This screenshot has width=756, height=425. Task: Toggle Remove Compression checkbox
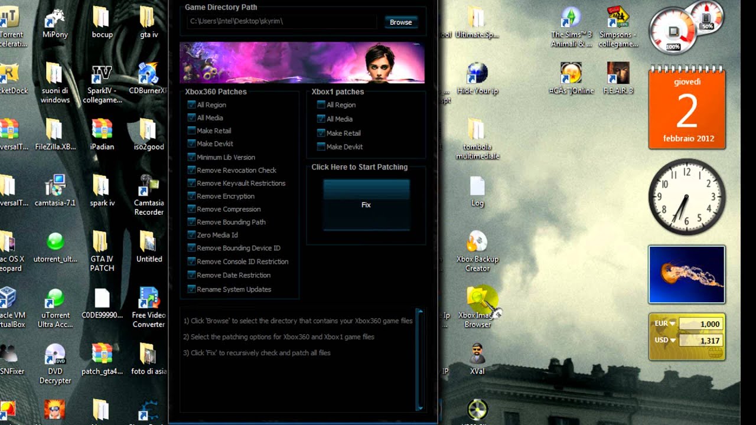coord(191,209)
